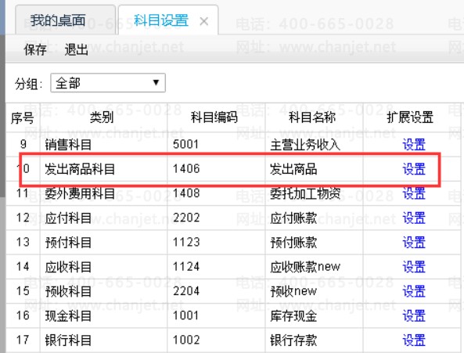The width and height of the screenshot is (464, 353).
Task: Click 设置 link for 预收new row
Action: (x=414, y=291)
